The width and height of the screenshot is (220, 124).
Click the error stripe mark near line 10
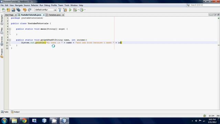219,45
